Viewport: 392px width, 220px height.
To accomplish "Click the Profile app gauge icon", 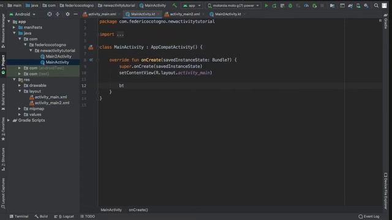I will 306,5.
